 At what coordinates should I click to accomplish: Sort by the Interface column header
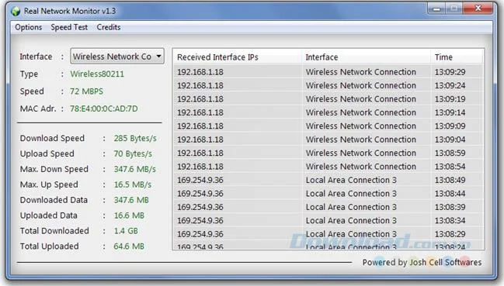pyautogui.click(x=366, y=57)
